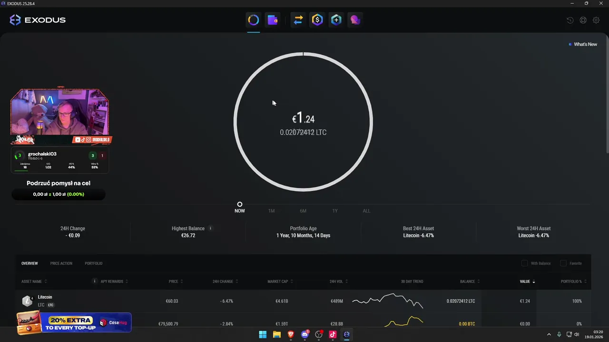Screen dimensions: 609x342
Task: Click Portfolio Age value
Action: (303, 236)
